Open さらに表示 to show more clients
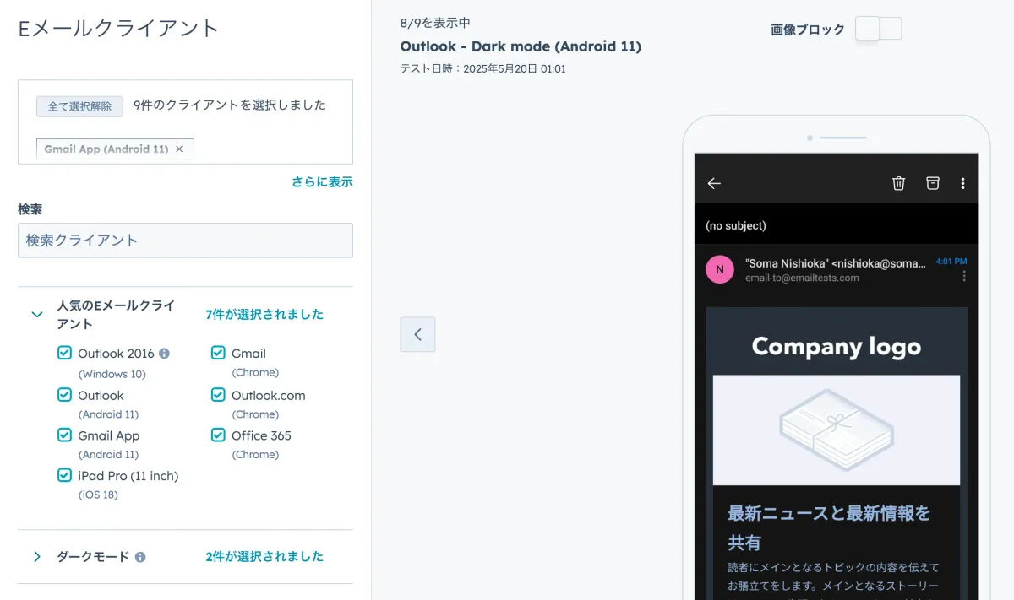 click(x=322, y=181)
